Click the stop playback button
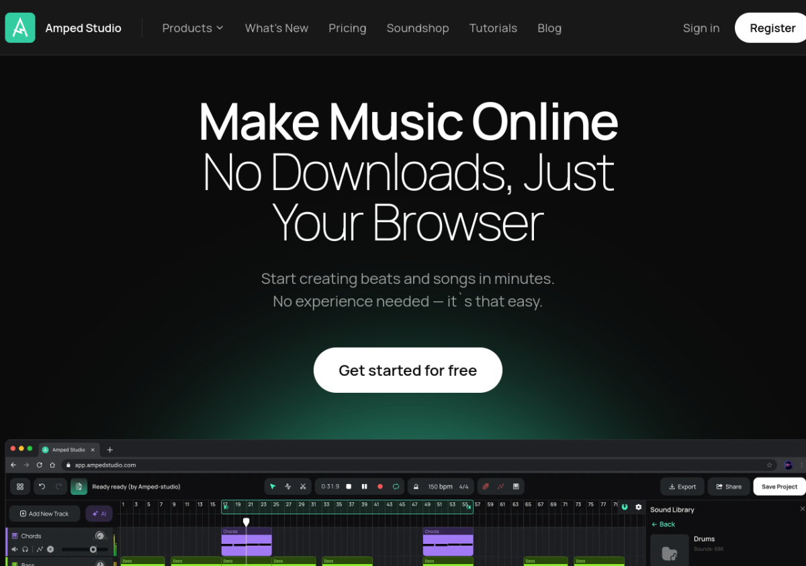This screenshot has width=806, height=566. pos(349,487)
